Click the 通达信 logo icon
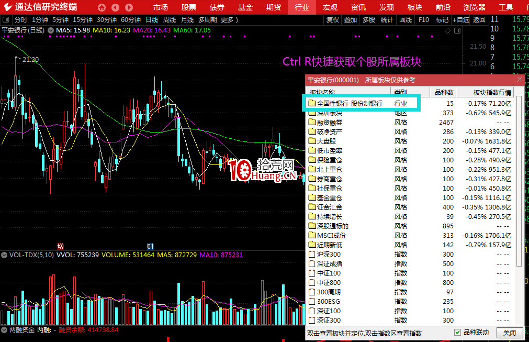This screenshot has height=342, width=529. pos(8,7)
